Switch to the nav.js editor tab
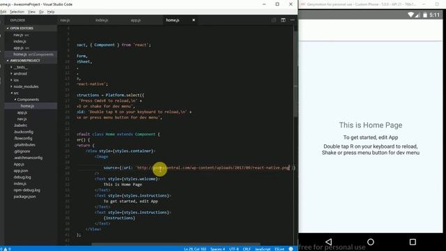The width and height of the screenshot is (446, 251). [x=65, y=20]
